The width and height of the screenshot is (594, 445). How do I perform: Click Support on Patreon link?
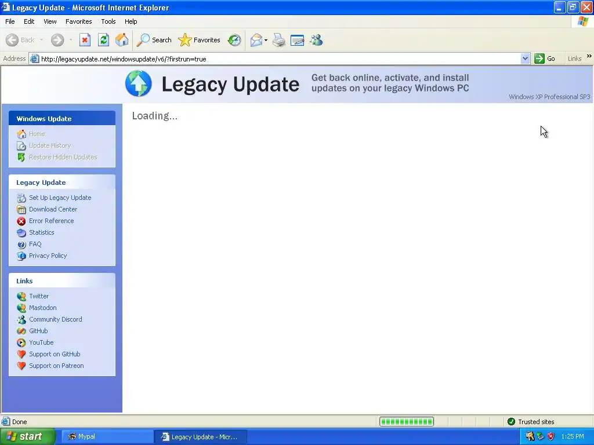click(56, 366)
